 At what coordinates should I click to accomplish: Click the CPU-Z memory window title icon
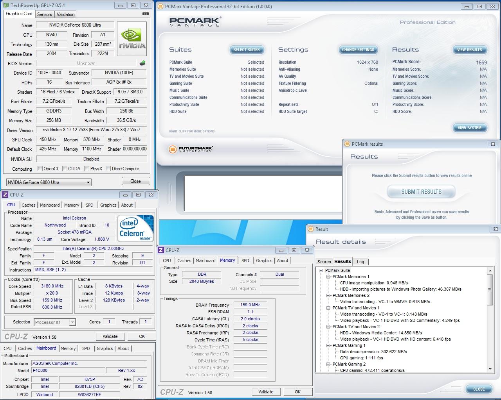161,250
